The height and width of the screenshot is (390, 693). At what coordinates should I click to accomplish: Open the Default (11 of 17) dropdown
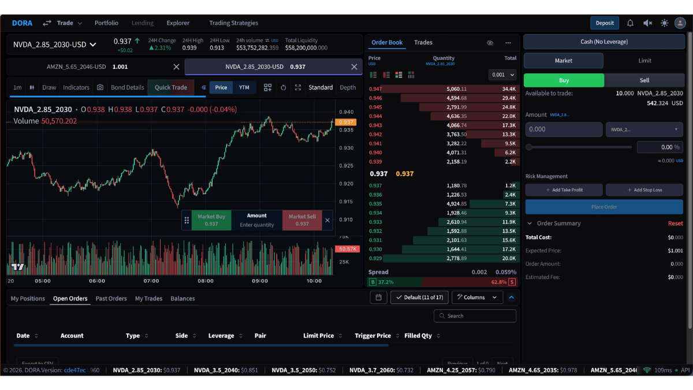(419, 298)
